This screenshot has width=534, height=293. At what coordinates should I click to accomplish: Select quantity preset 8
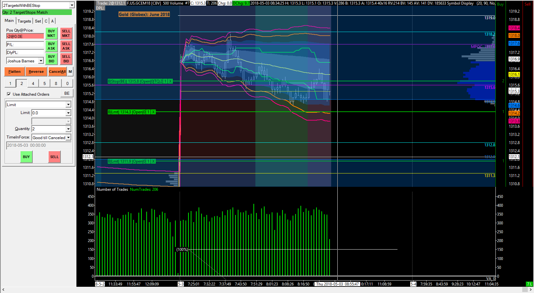point(56,83)
